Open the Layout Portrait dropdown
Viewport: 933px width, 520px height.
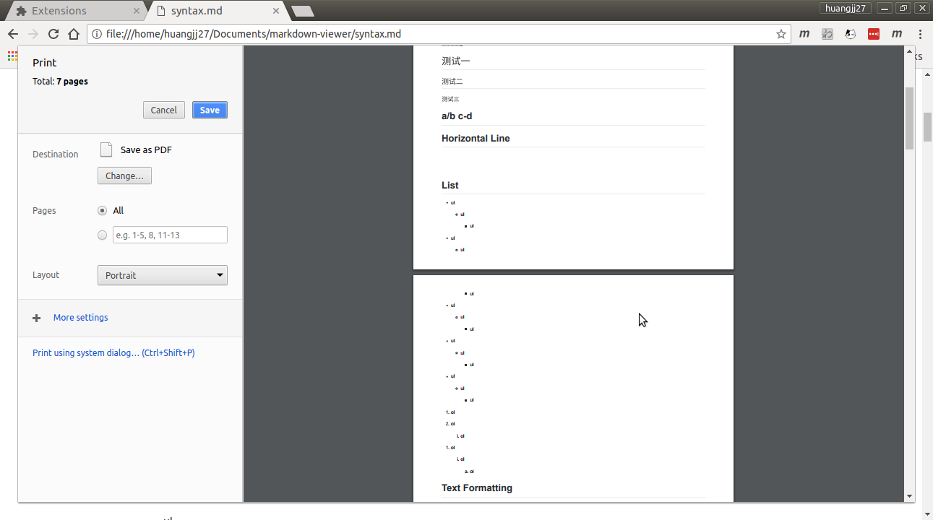tap(163, 275)
